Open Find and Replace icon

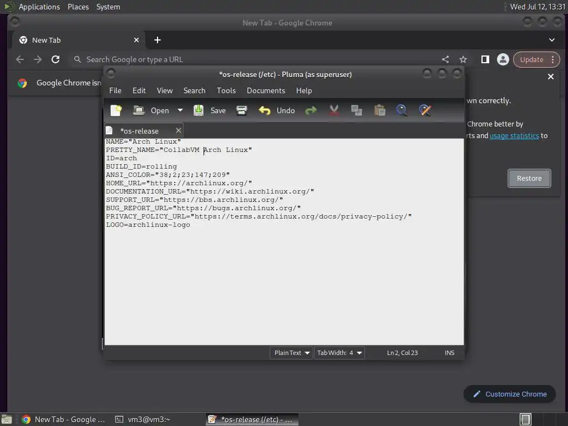tap(425, 110)
